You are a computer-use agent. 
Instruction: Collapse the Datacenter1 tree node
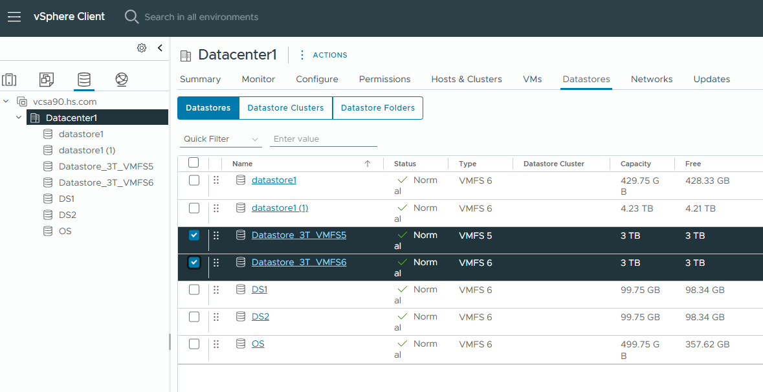click(x=19, y=118)
